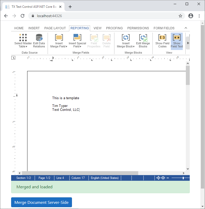Reload the page
The width and height of the screenshot is (205, 209).
[x=23, y=16]
